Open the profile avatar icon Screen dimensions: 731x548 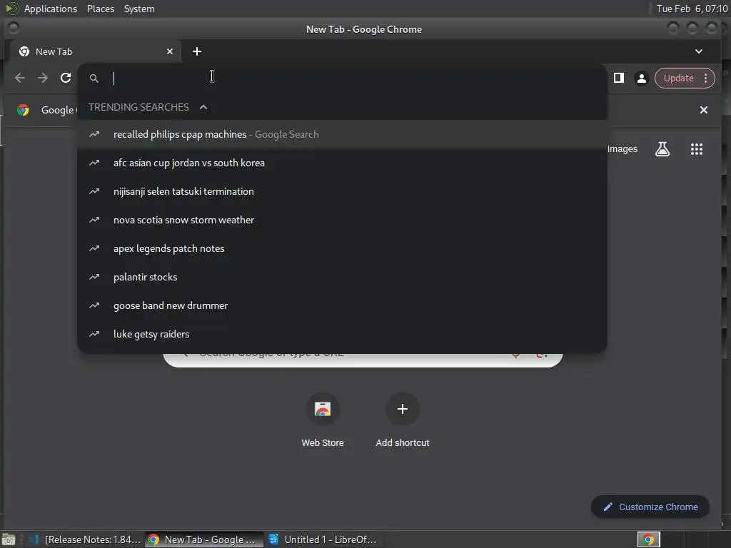pyautogui.click(x=642, y=78)
